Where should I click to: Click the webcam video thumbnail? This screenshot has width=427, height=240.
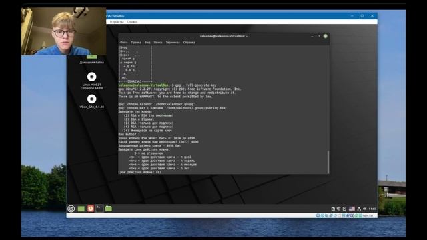click(64, 31)
